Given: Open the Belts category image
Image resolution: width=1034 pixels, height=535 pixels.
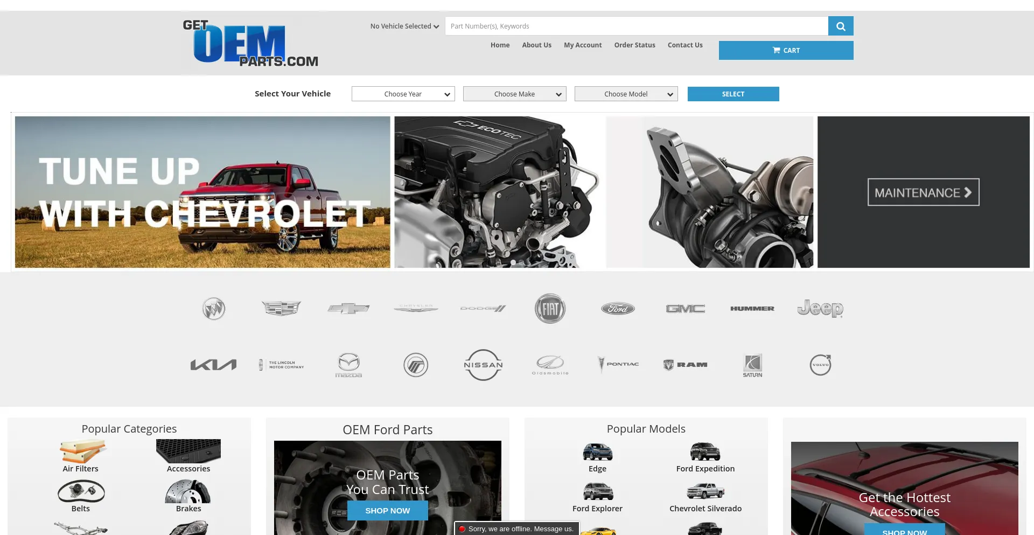Looking at the screenshot, I should click(x=81, y=491).
